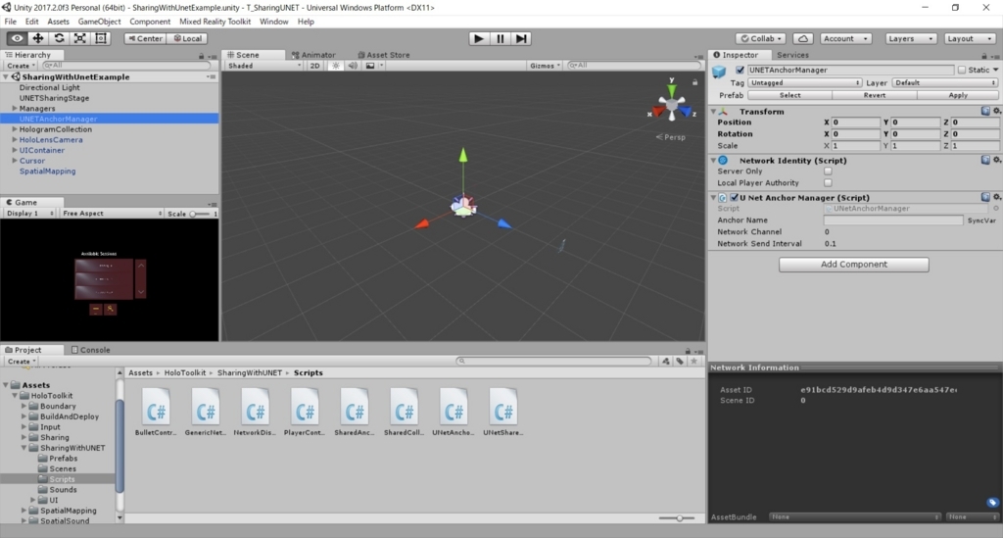Switch to the Console tab
1003x538 pixels.
coord(91,350)
